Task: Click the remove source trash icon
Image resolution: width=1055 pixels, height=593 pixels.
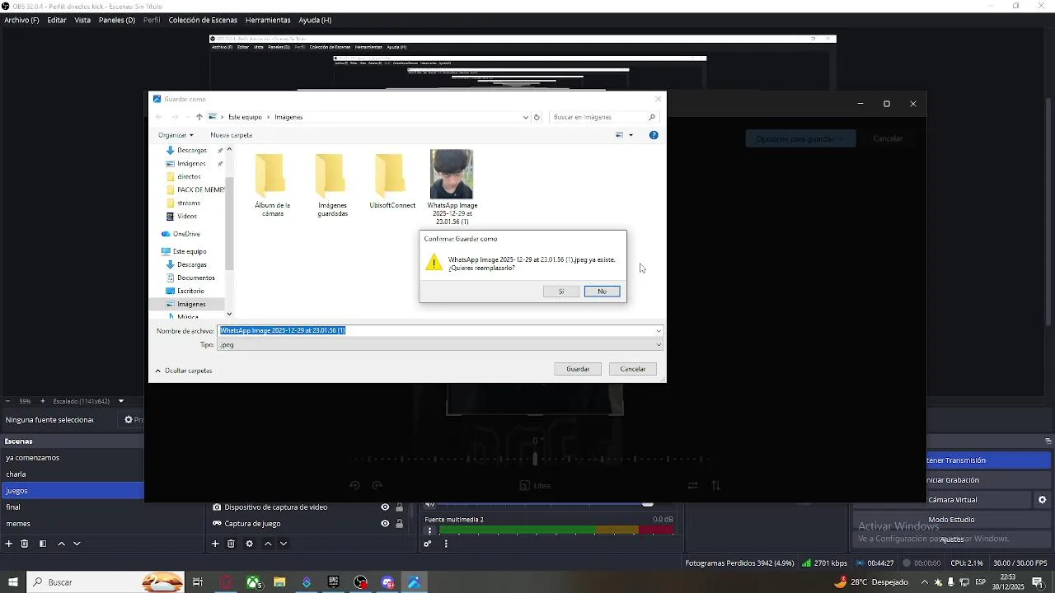Action: point(231,544)
